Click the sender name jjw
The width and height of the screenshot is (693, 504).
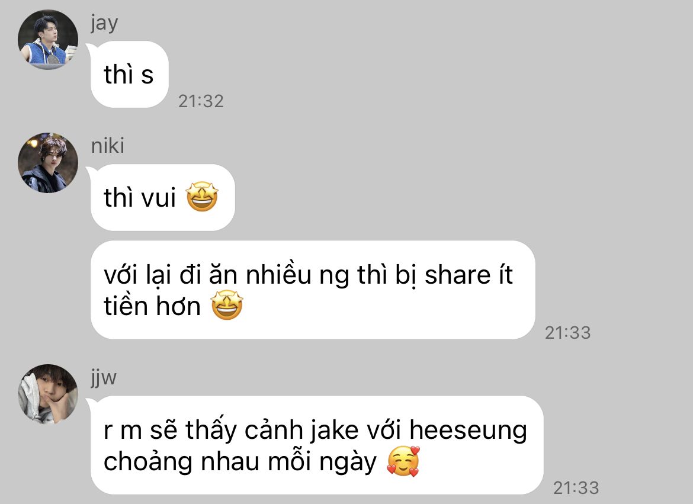click(x=104, y=378)
